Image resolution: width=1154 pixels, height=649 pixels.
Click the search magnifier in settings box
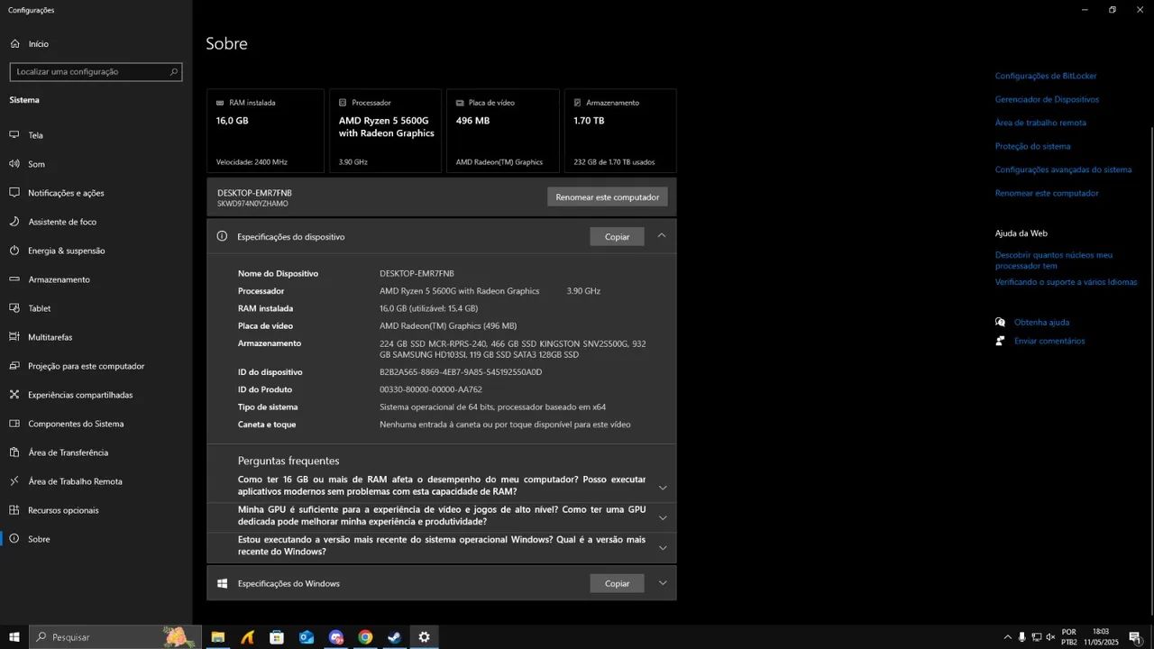174,71
